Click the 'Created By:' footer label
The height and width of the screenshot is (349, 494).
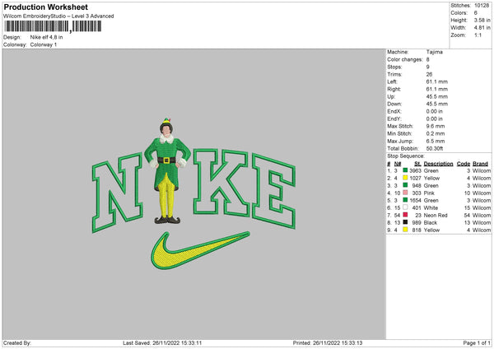click(17, 343)
